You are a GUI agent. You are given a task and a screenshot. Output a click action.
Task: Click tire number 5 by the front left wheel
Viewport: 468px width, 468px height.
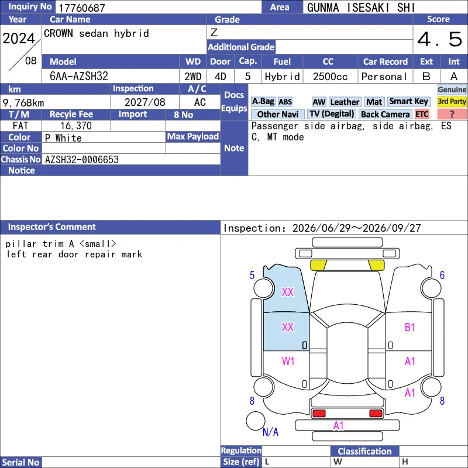[252, 275]
